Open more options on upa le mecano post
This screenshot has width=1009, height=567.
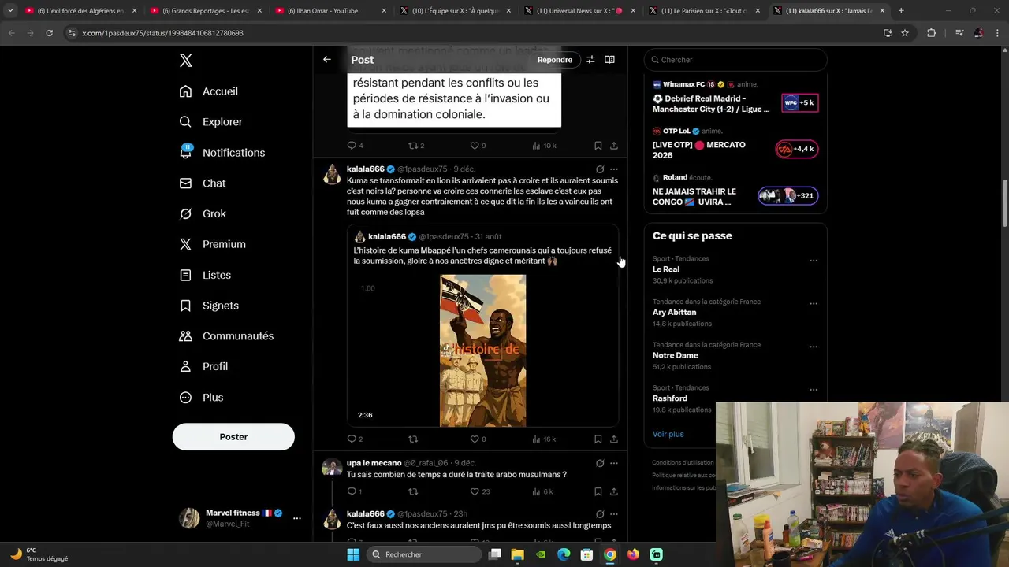pos(614,463)
